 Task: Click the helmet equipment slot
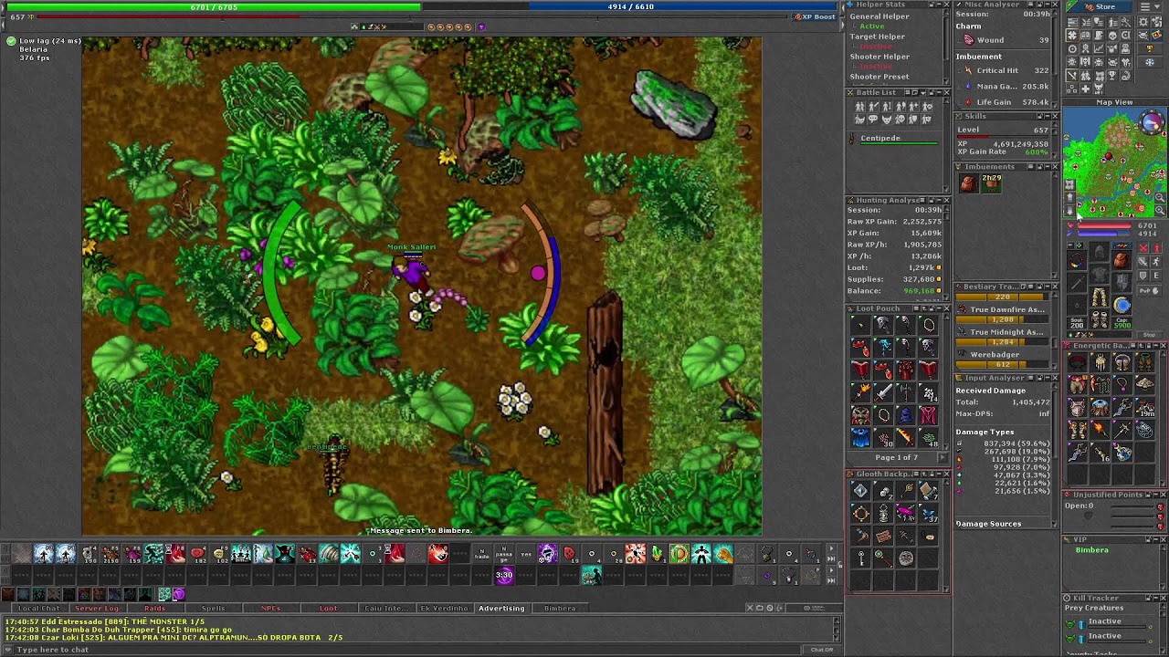tap(1100, 251)
